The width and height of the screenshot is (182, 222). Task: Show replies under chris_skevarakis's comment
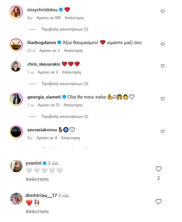pyautogui.click(x=65, y=84)
